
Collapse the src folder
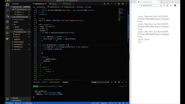tap(15, 24)
